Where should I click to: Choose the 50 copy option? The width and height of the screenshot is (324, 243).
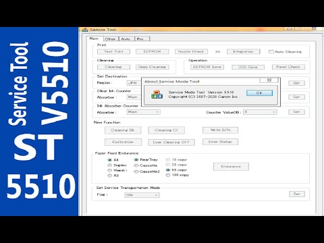click(168, 170)
